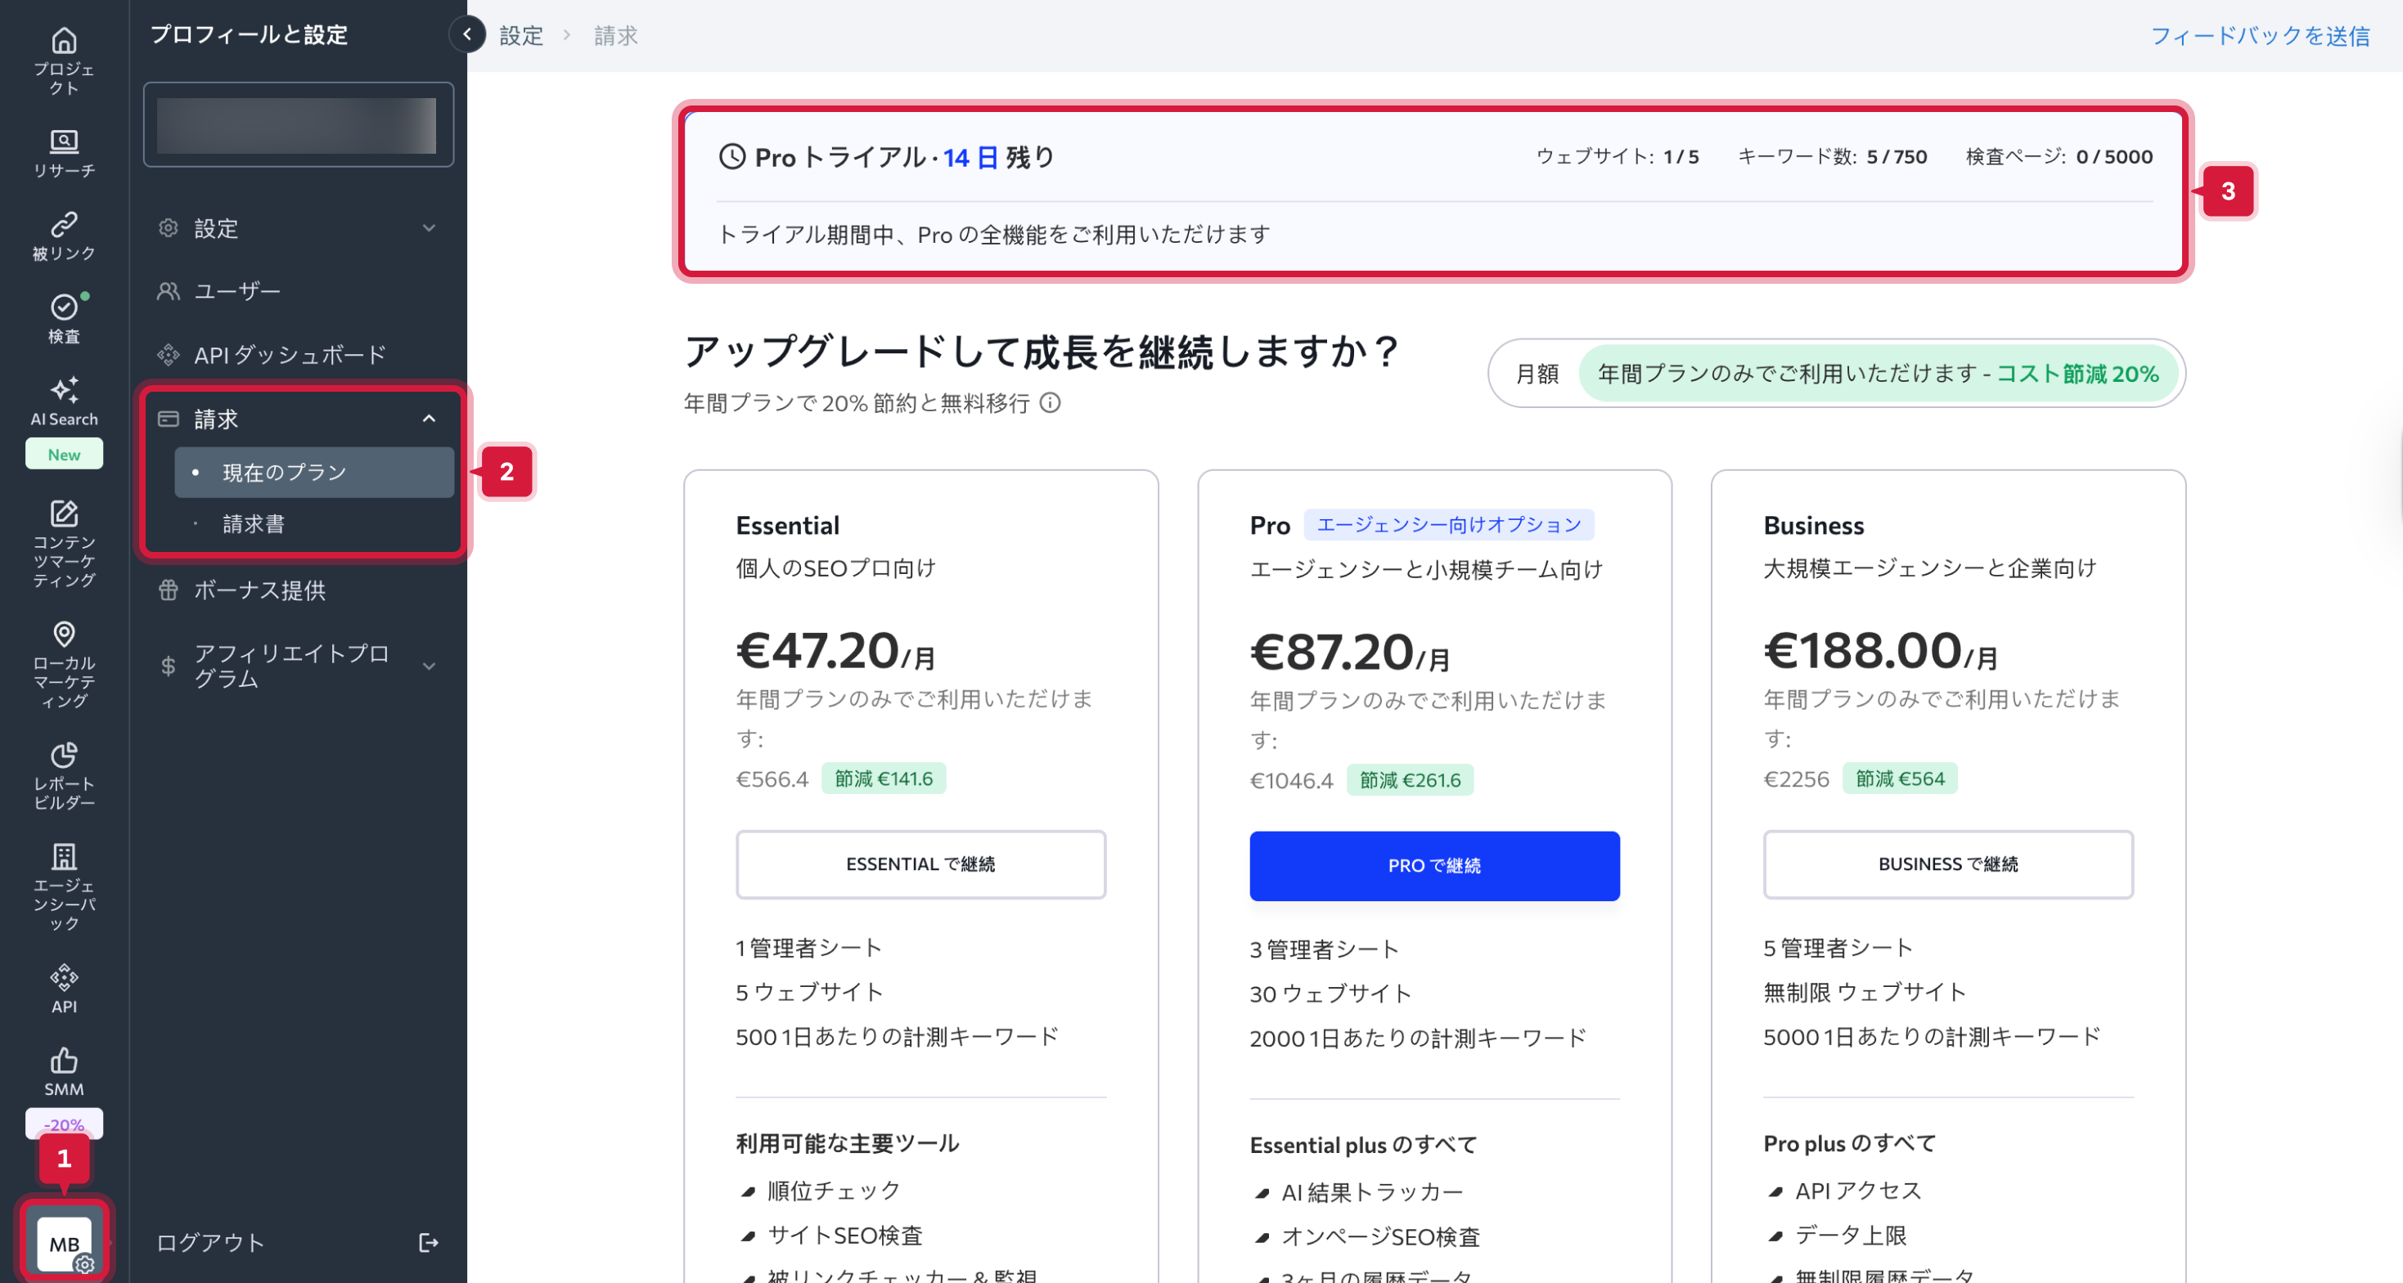The width and height of the screenshot is (2403, 1283).
Task: Go to 被リンク backlinks icon
Action: coord(64,225)
